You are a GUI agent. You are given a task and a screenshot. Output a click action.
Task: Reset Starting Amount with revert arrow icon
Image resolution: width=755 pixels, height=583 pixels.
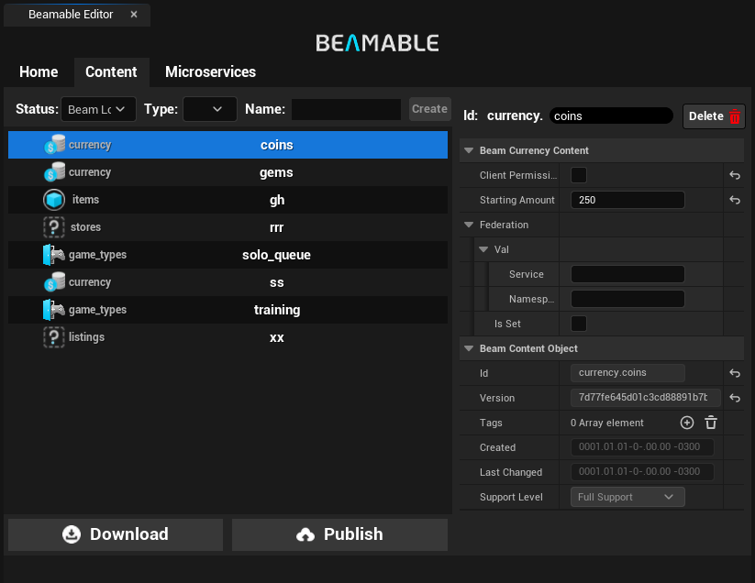734,200
